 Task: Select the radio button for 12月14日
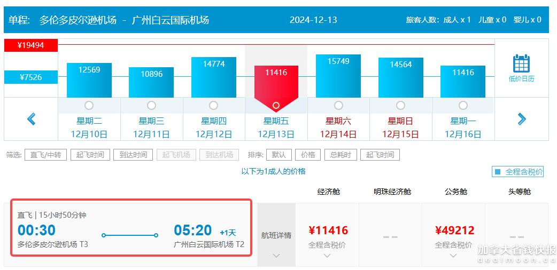pyautogui.click(x=338, y=105)
